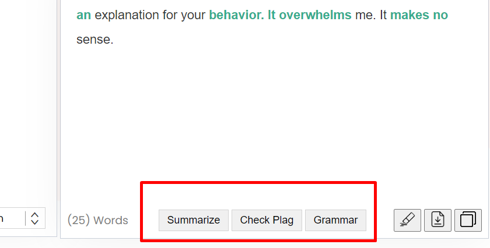The image size is (490, 248).
Task: Download the paraphrased text file
Action: (x=437, y=220)
